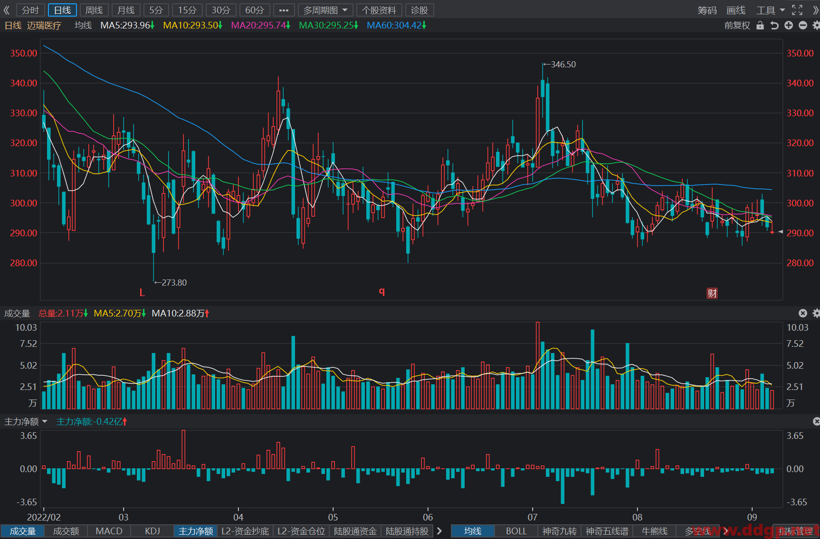Click the red 财 marker on chart

coord(712,293)
